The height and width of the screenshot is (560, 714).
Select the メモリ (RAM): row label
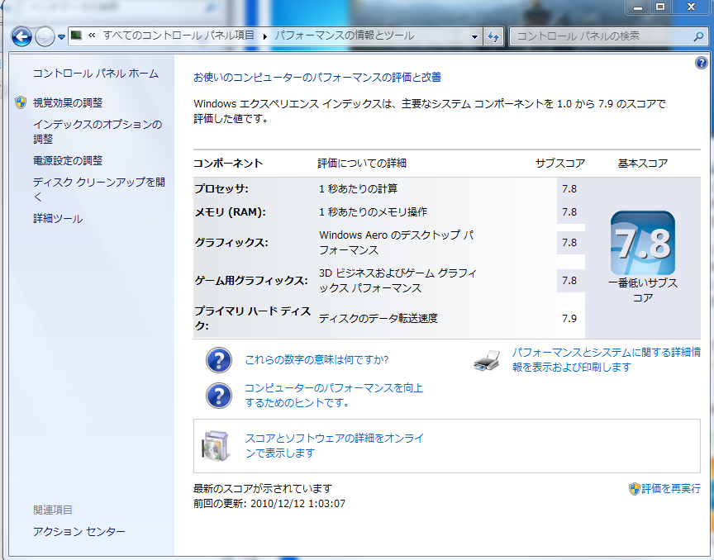point(231,211)
